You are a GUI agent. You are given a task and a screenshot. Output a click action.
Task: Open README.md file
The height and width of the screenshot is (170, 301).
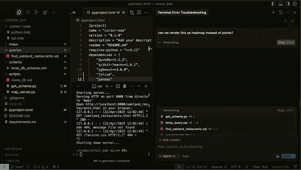(19, 116)
